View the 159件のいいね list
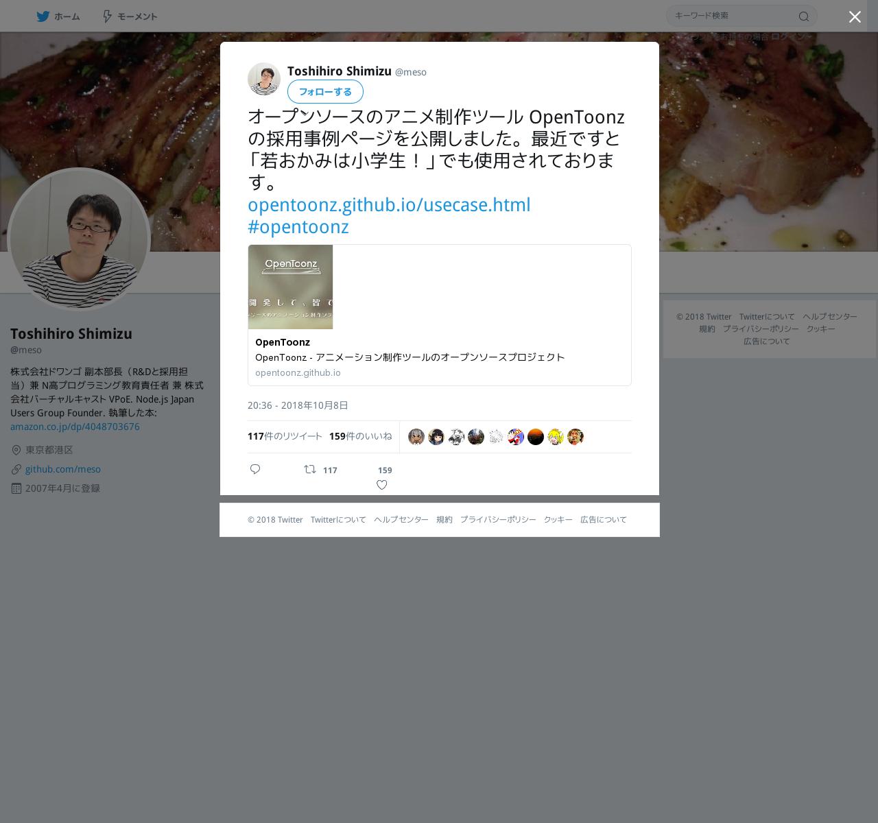 [361, 436]
